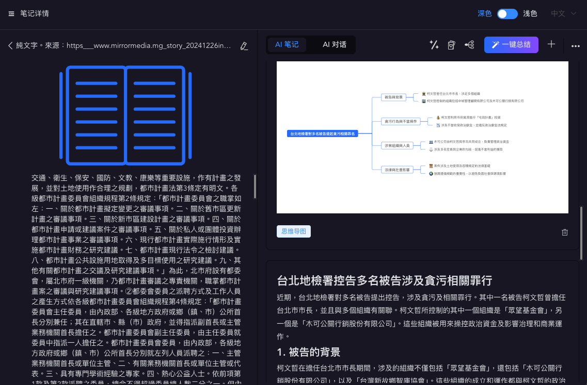This screenshot has width=587, height=385.
Task: Click the 思维导图 tag button
Action: (x=293, y=231)
